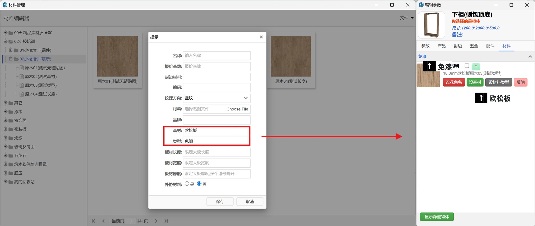Click the 基材 field containing 欧松板
Screen dimensions: 535x226
pyautogui.click(x=217, y=131)
